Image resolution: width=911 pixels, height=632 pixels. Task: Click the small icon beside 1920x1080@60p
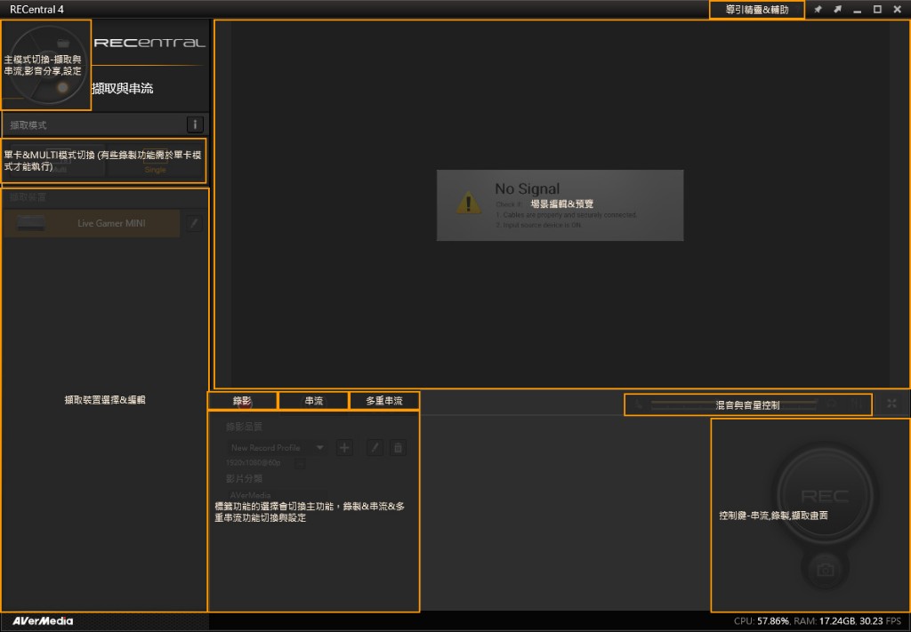(x=300, y=463)
